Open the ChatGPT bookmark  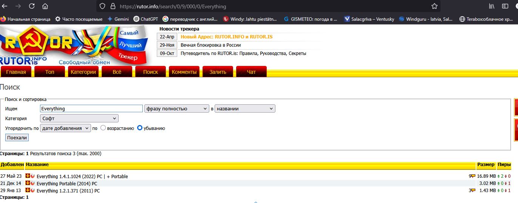[x=146, y=19]
